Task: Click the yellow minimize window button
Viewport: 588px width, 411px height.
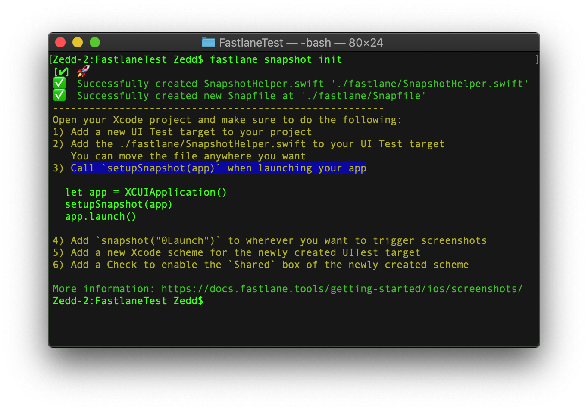Action: click(x=78, y=42)
